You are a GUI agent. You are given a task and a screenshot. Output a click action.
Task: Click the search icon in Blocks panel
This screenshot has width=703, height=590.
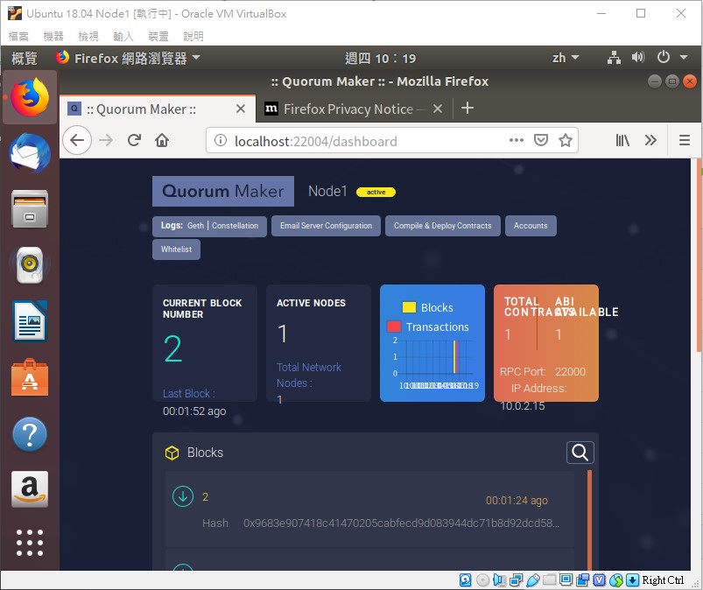580,452
